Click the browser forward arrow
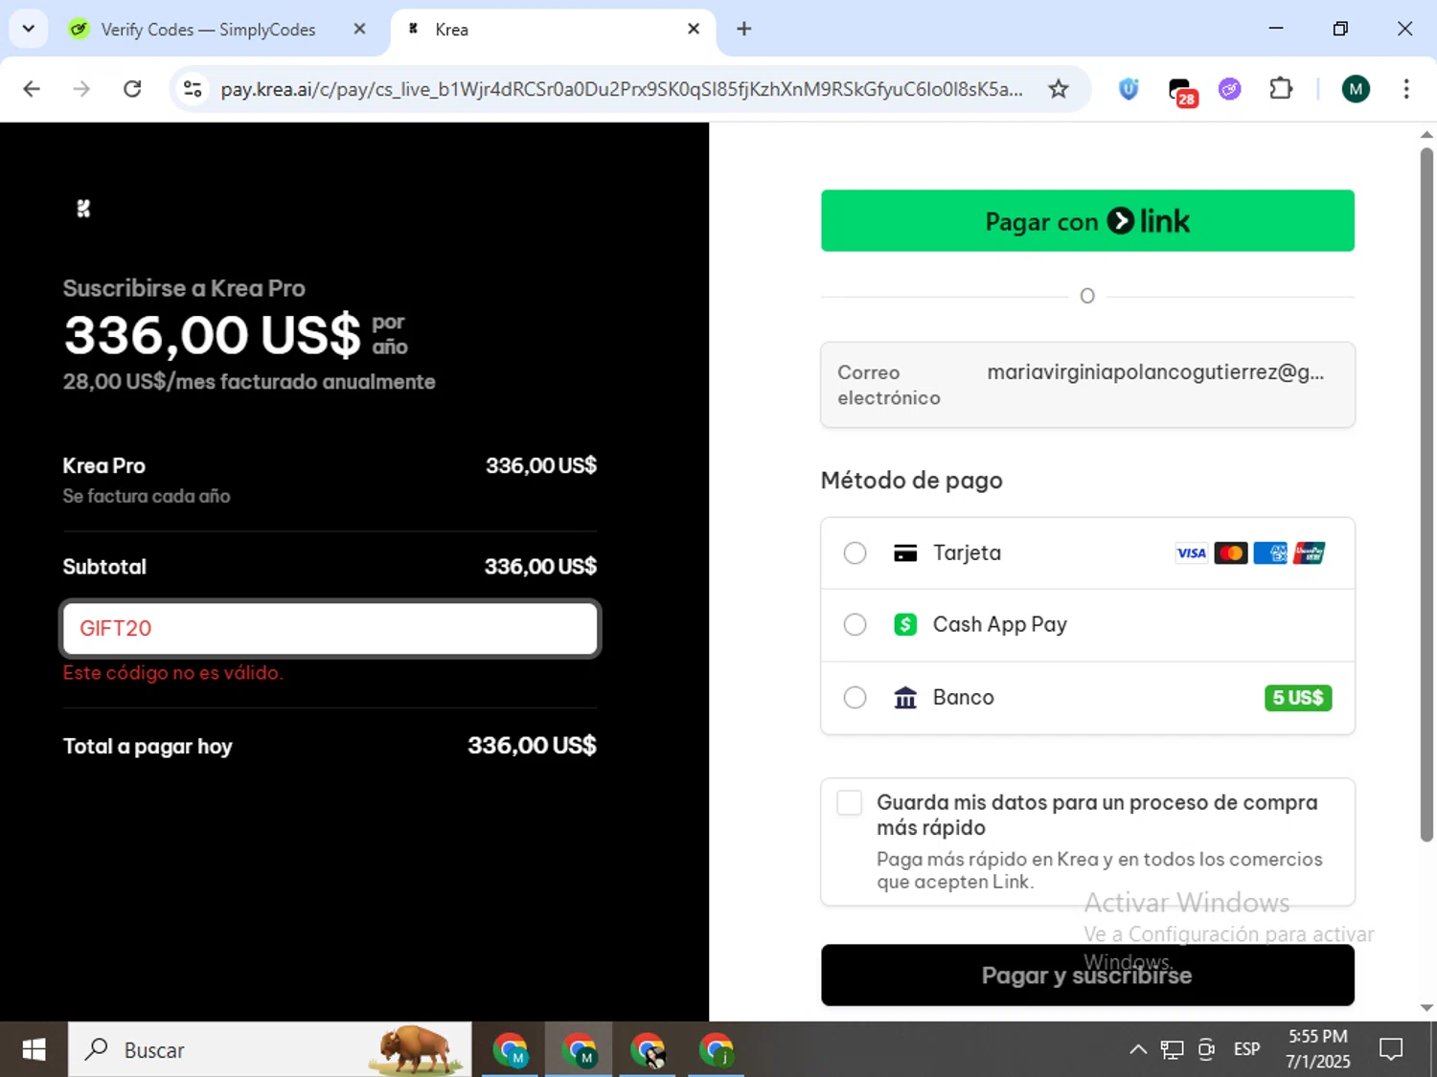The height and width of the screenshot is (1077, 1437). point(81,89)
